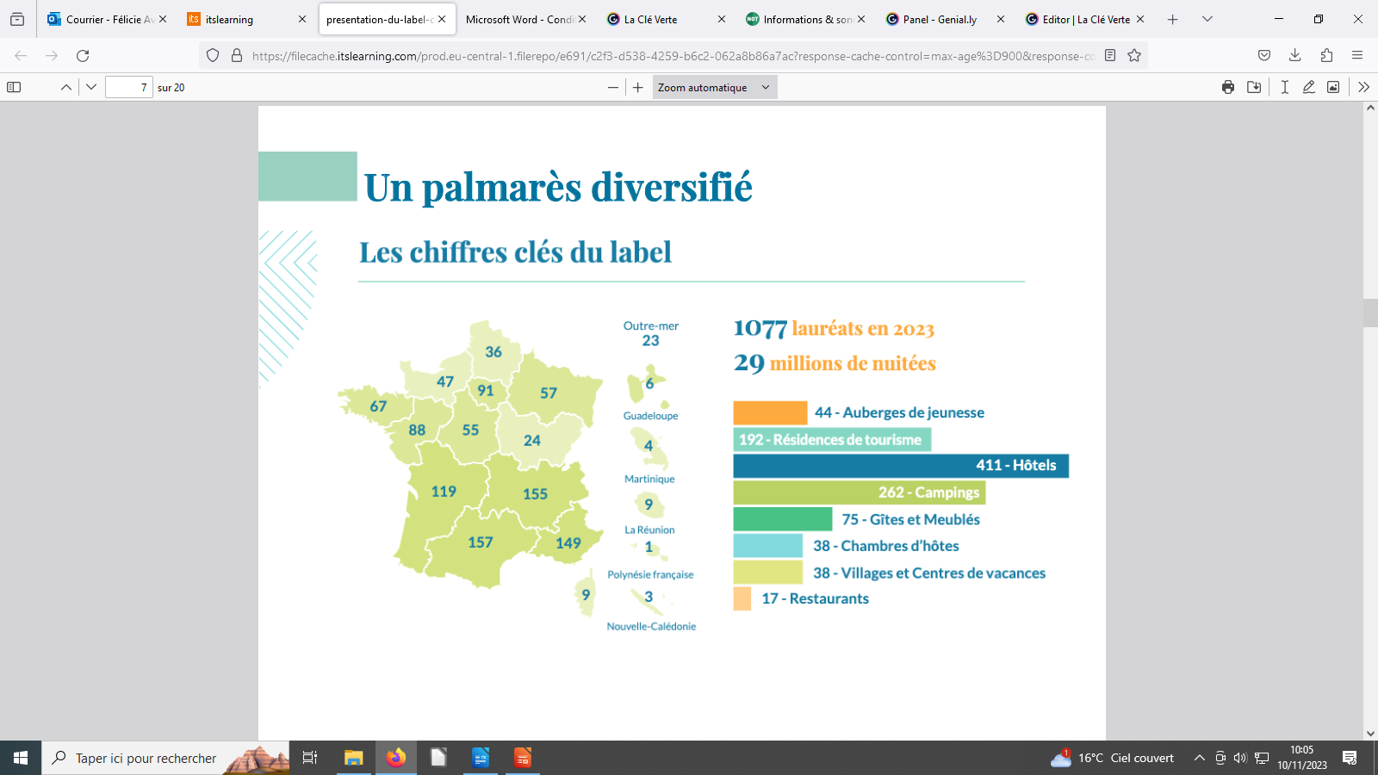Zoom in on the PDF document
Screen dimensions: 1378x775
pyautogui.click(x=638, y=87)
